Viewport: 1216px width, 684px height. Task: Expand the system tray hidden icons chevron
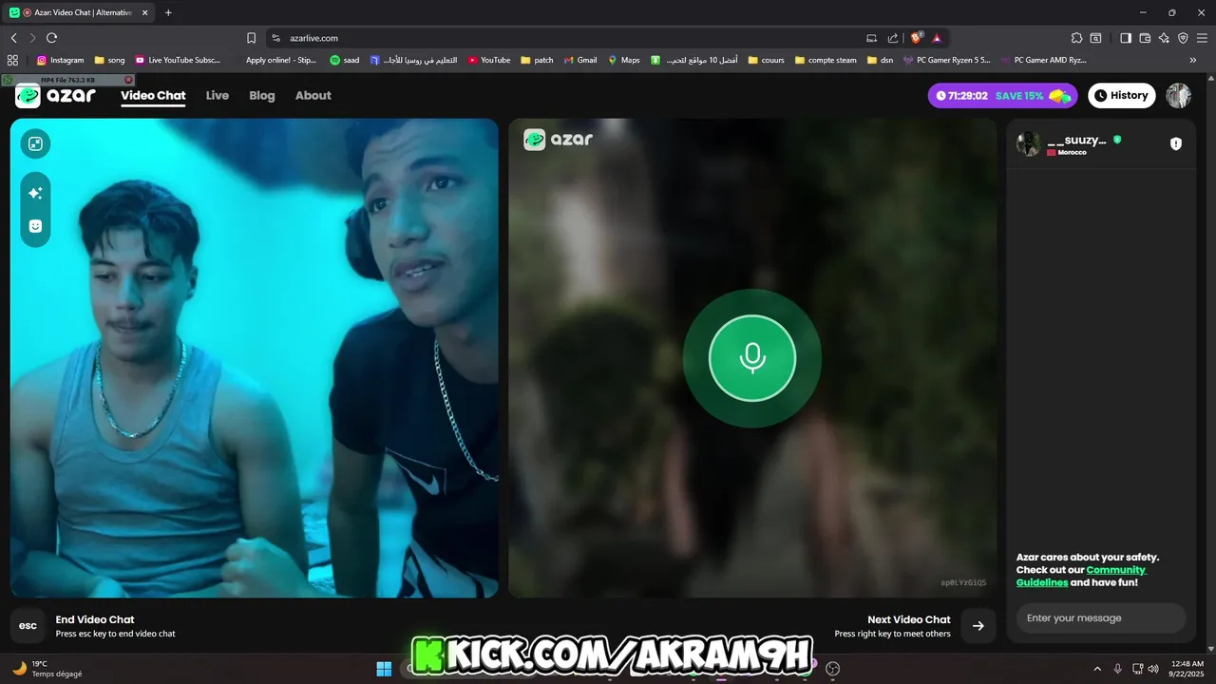coord(1097,669)
